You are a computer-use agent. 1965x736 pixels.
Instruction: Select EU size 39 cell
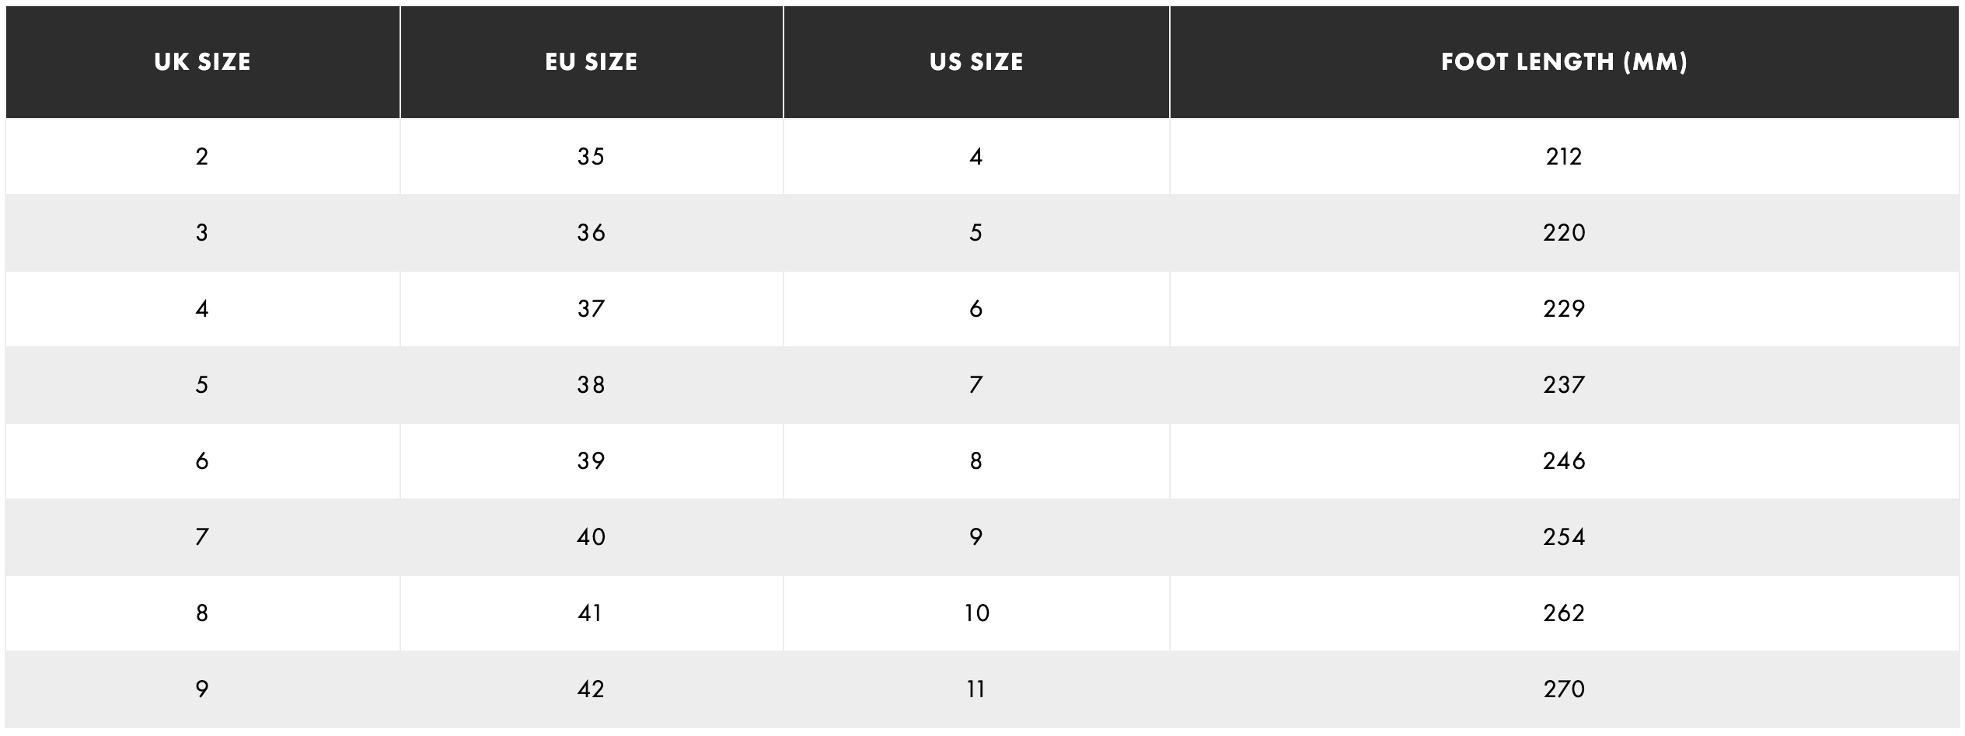(591, 461)
